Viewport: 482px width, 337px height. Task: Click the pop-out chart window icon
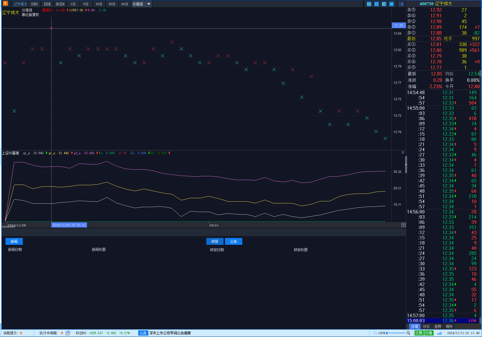377,4
